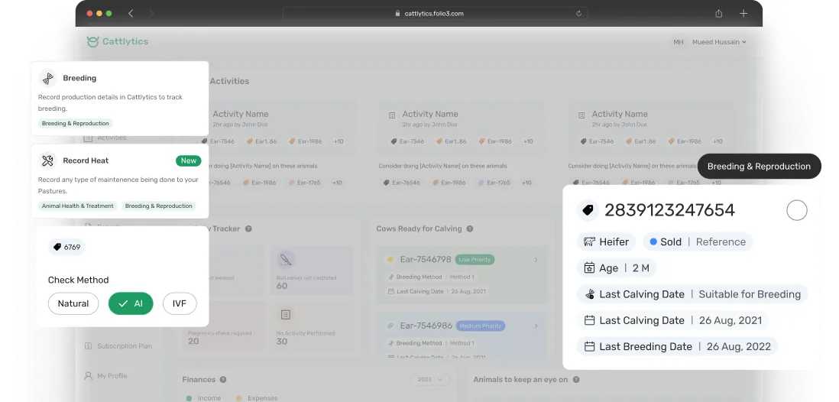Select the Natural check method

[x=73, y=303]
